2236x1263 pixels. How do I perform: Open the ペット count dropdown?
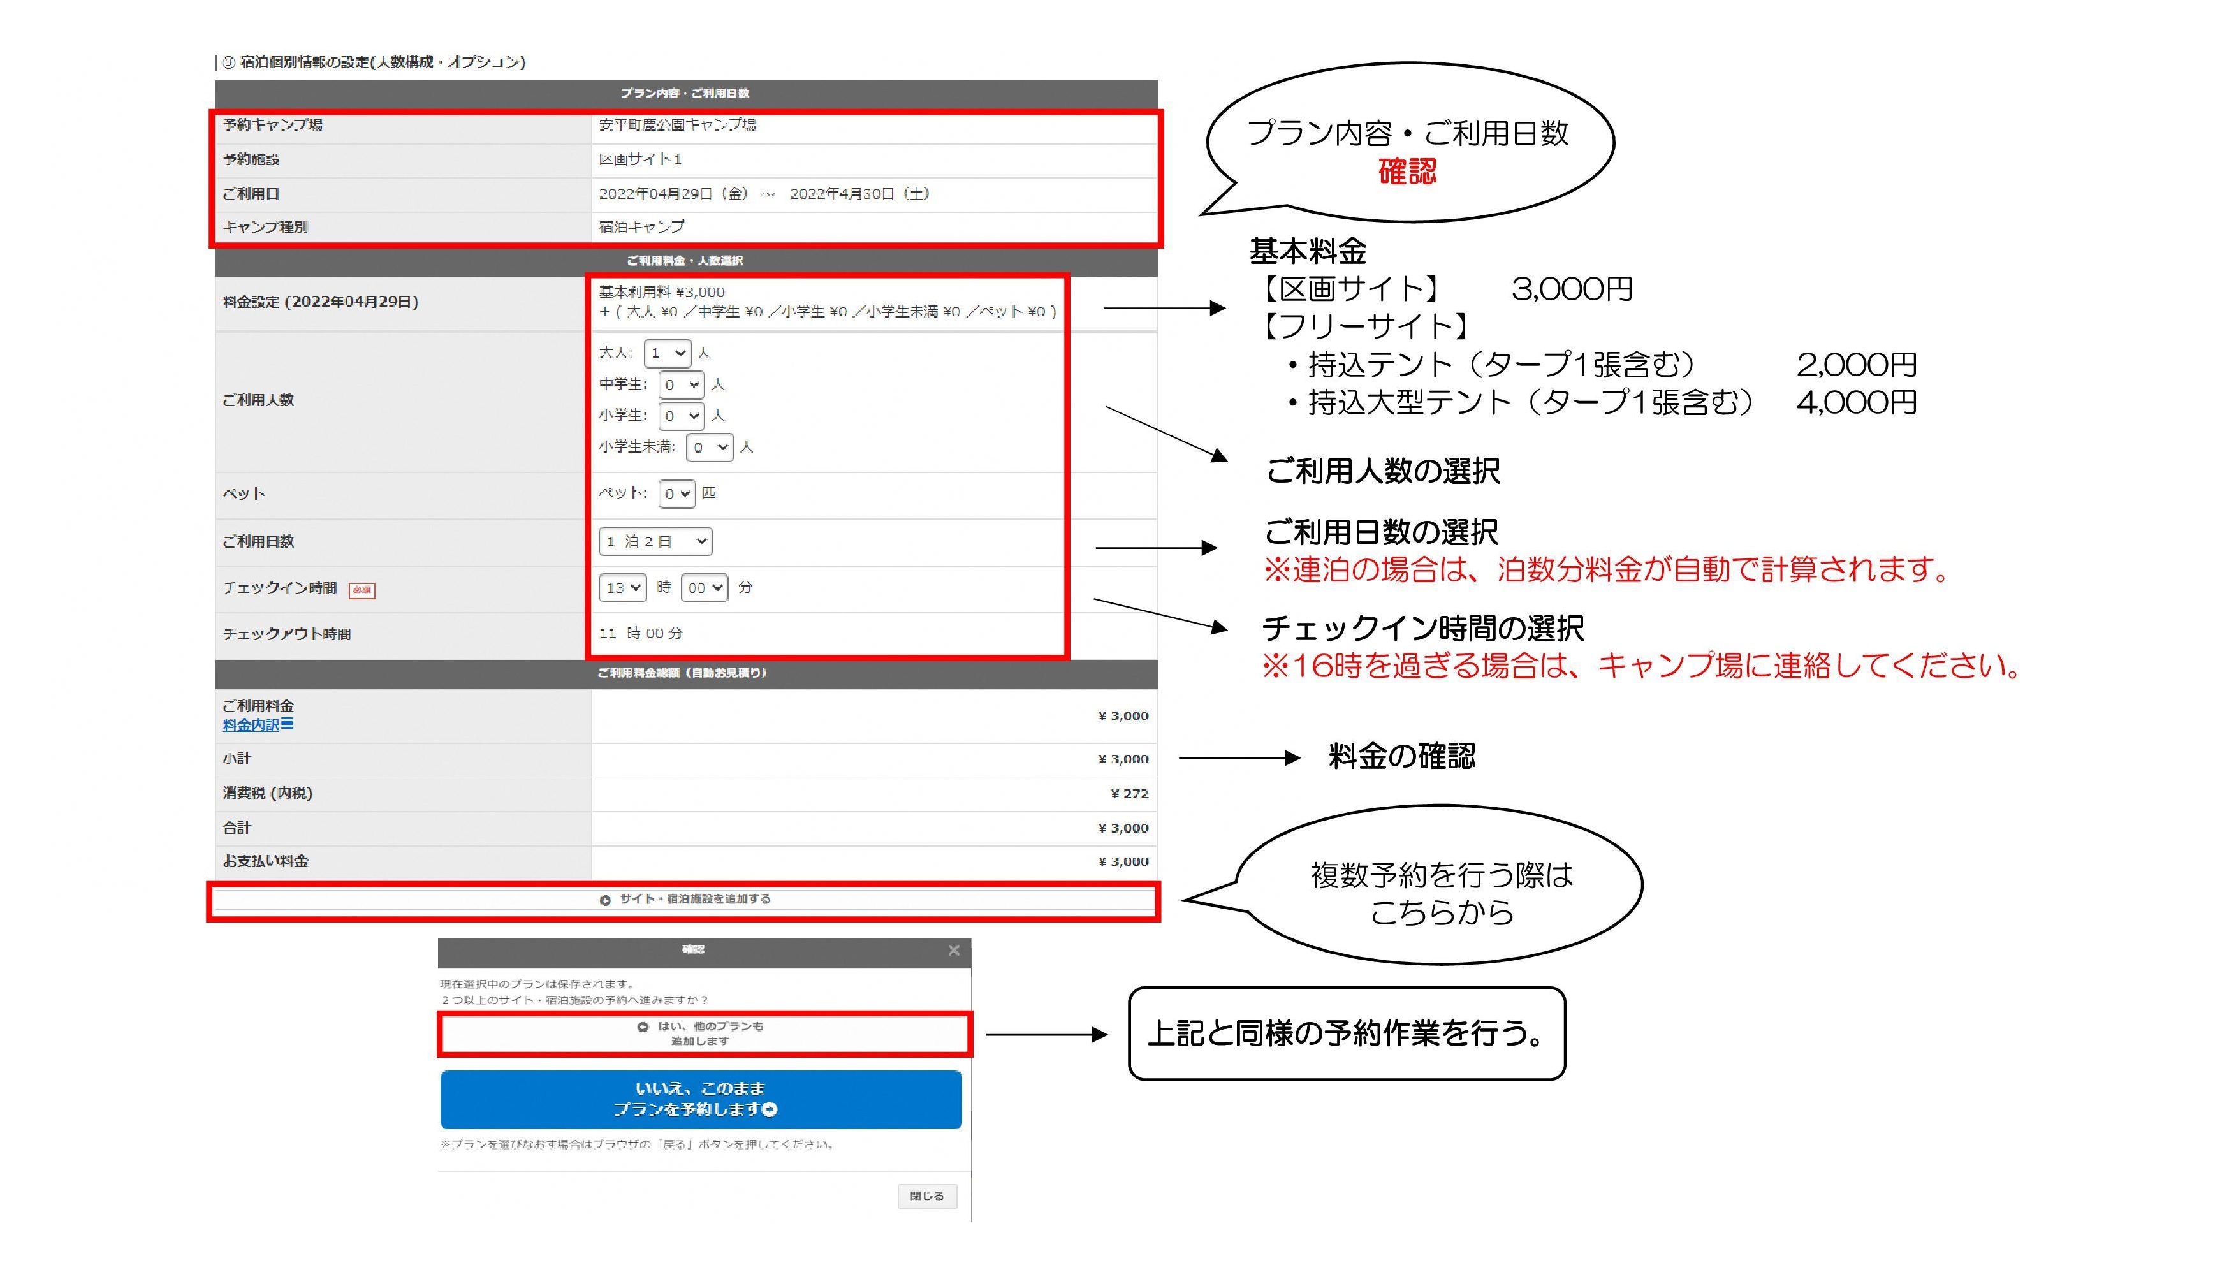tap(676, 494)
